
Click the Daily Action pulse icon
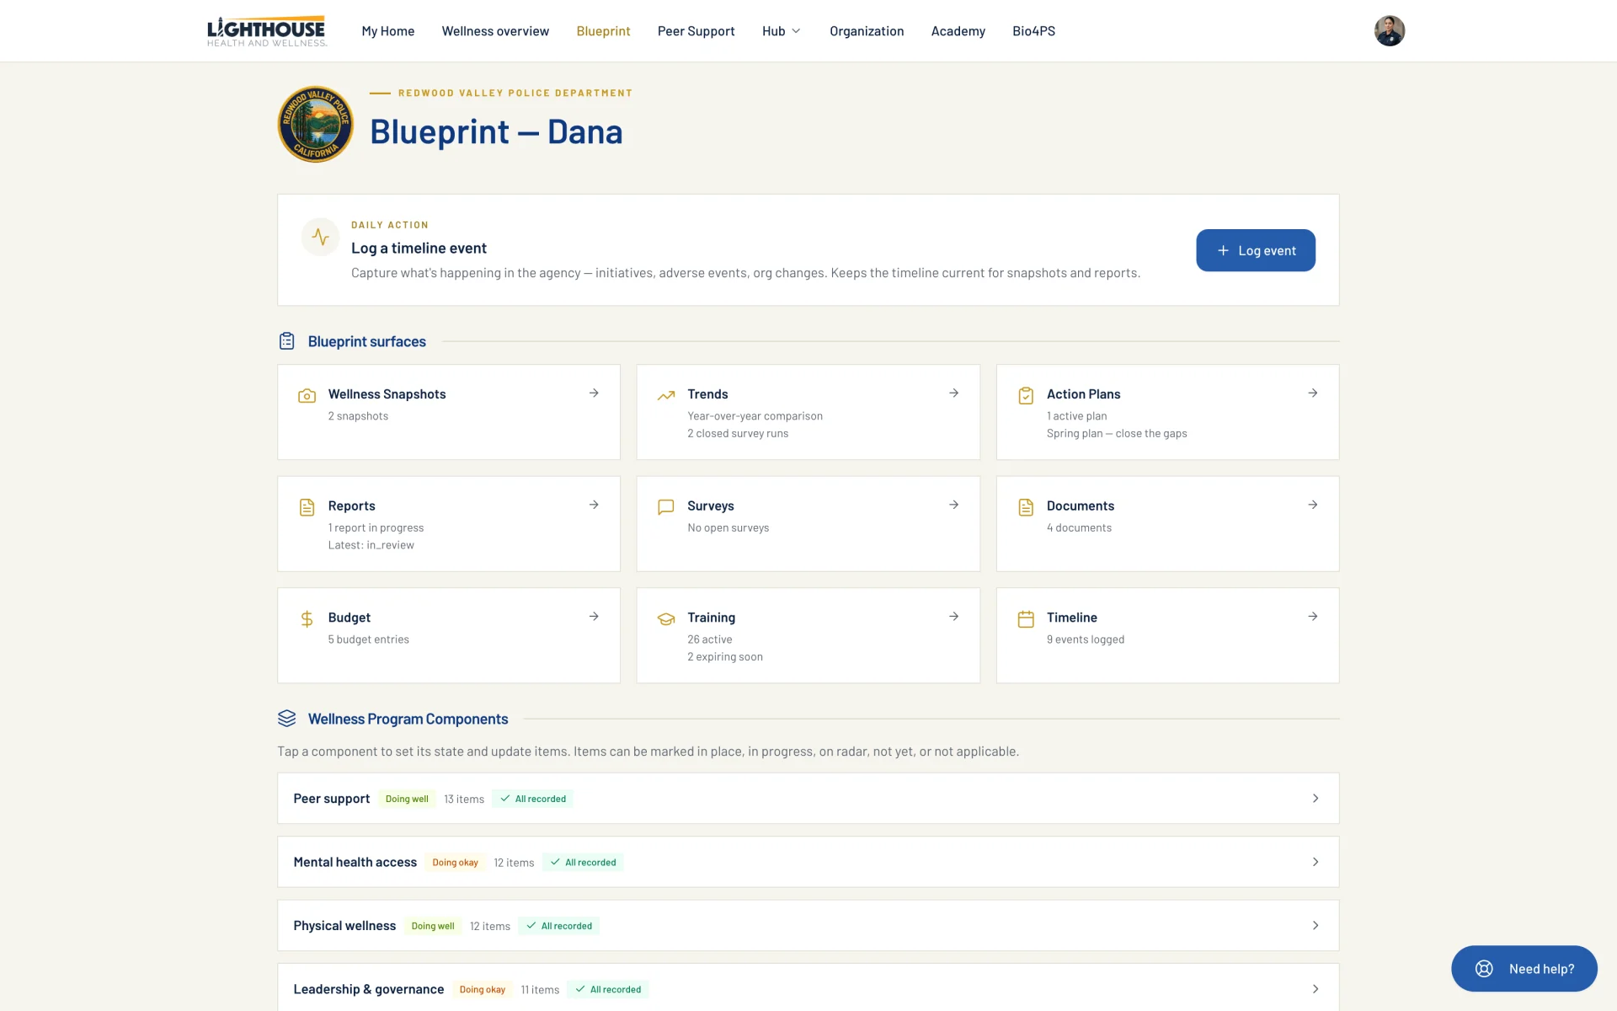(x=321, y=237)
